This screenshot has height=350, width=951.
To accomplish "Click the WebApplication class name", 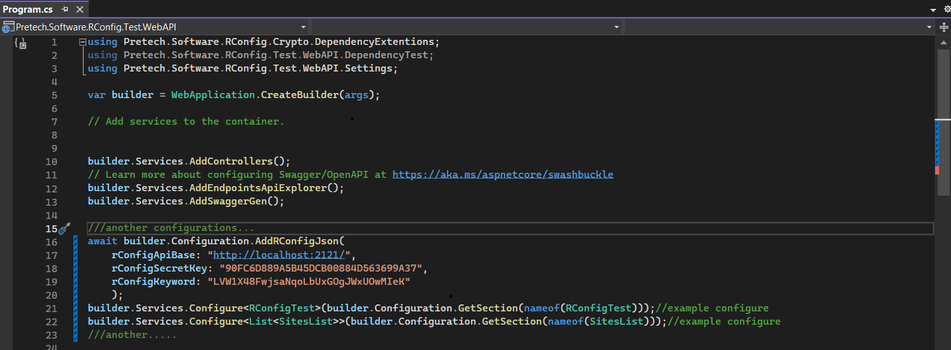I will [x=213, y=95].
